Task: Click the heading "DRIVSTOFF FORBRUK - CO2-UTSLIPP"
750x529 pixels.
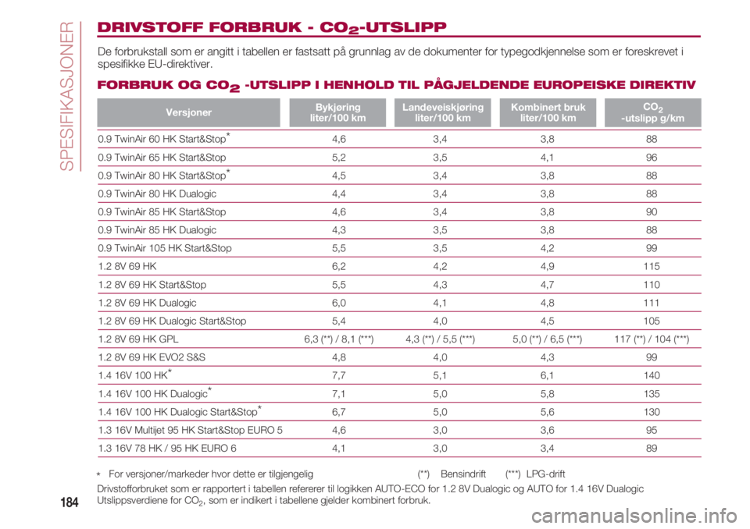Action: (x=272, y=28)
